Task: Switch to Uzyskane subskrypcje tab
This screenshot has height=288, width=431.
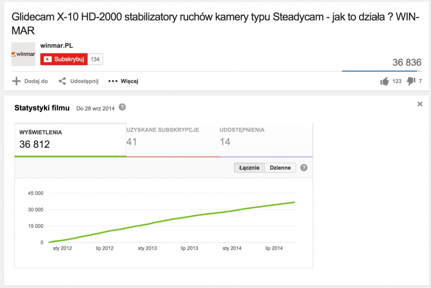Action: tap(173, 139)
